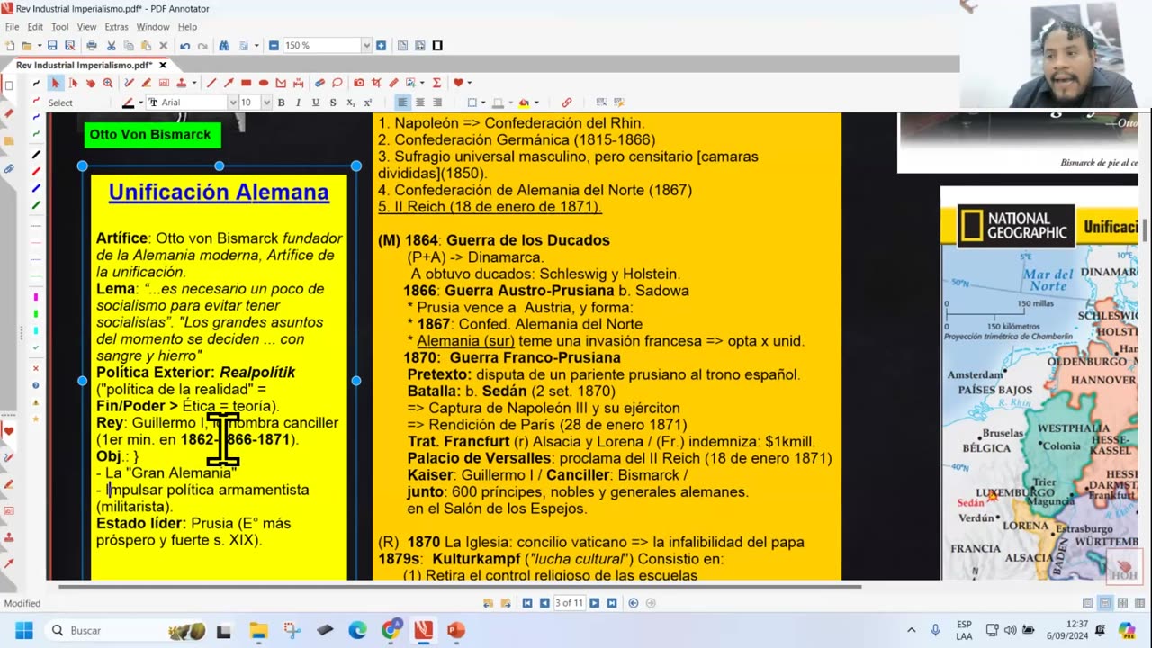Image resolution: width=1152 pixels, height=648 pixels.
Task: Select the Line drawing tool
Action: point(211,83)
